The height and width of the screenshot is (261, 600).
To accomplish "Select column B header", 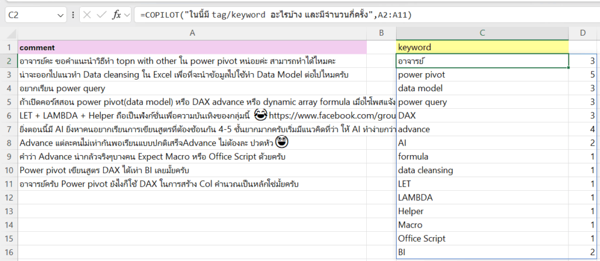I will tap(381, 33).
